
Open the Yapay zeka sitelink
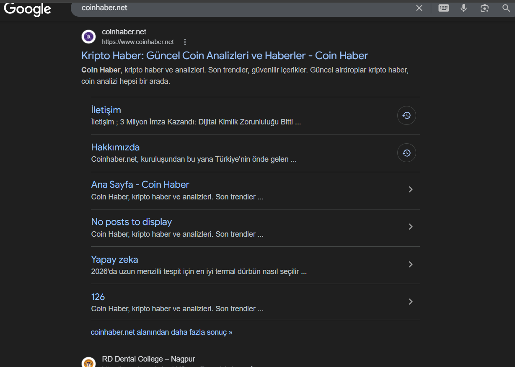point(114,259)
